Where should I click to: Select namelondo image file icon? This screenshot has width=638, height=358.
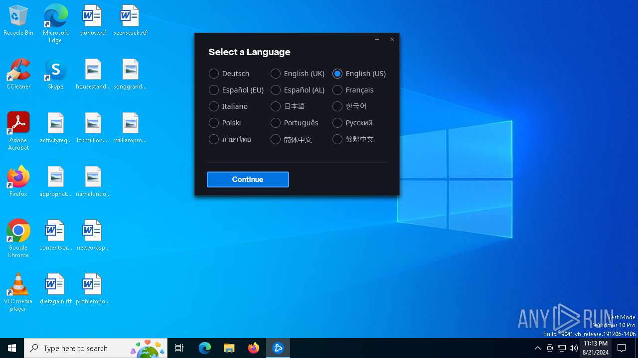[x=93, y=182]
